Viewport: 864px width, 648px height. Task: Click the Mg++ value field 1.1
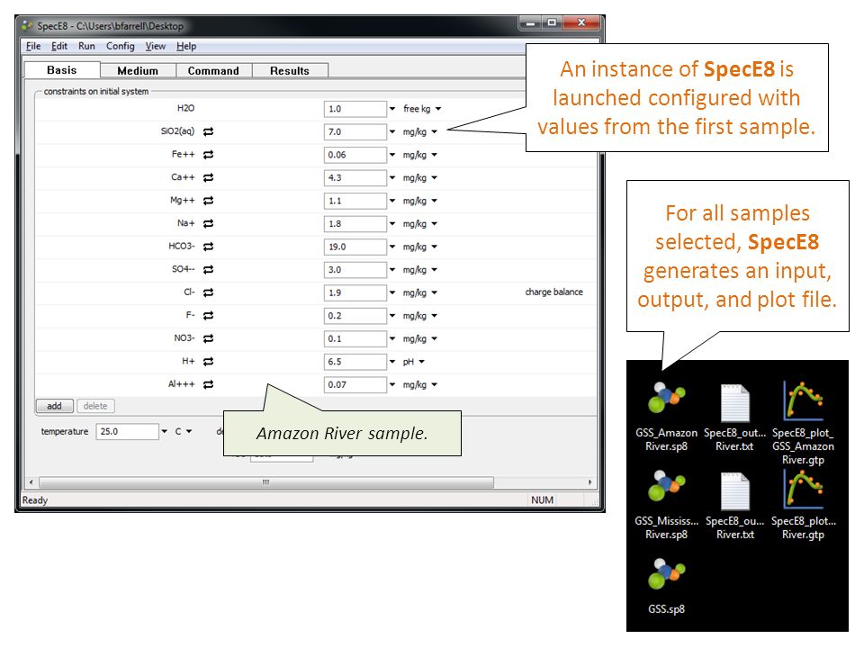point(355,201)
